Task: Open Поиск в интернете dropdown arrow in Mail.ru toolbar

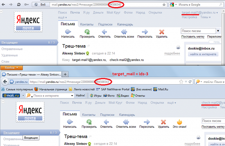Action: [x=72, y=95]
